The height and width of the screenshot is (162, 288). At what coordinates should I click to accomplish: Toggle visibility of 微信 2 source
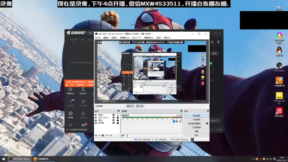113,115
